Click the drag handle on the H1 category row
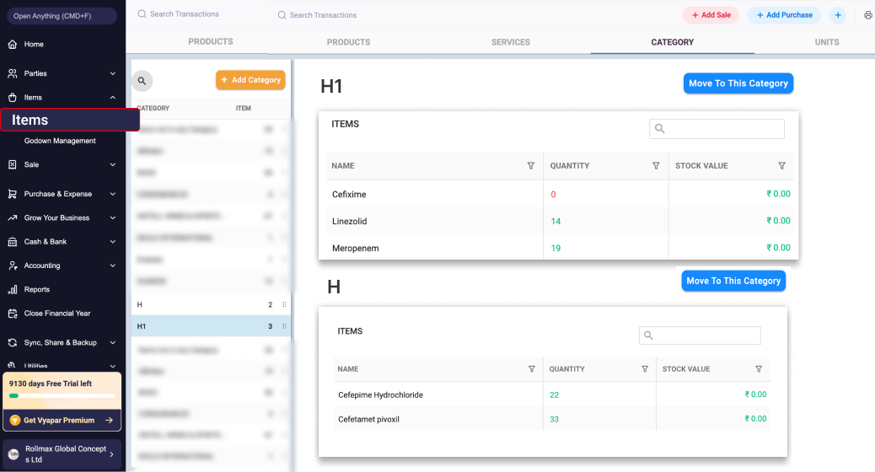875x472 pixels. point(285,326)
